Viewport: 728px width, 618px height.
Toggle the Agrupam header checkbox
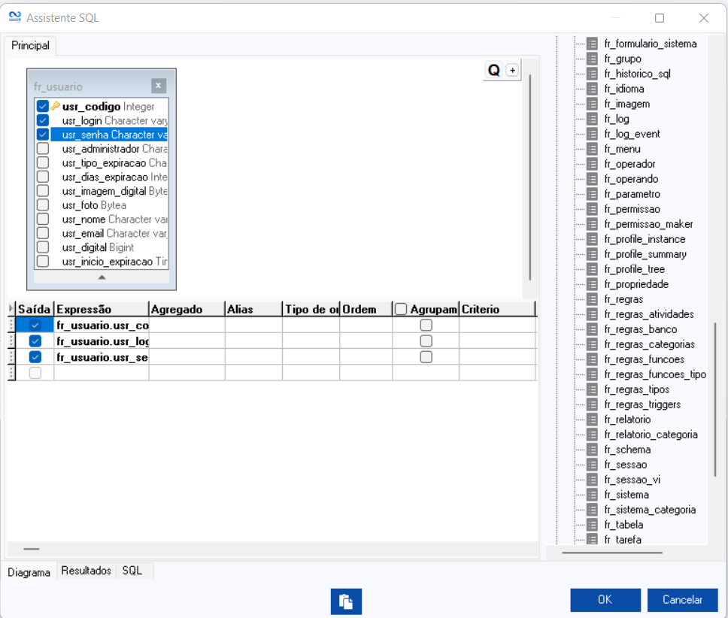[x=401, y=309]
